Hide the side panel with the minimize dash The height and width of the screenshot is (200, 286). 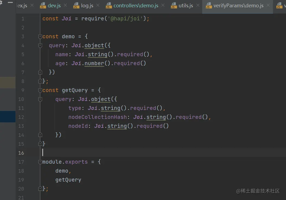[10, 2]
